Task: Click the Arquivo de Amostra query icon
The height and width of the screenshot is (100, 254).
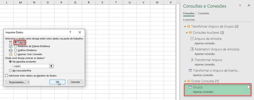Action: (x=192, y=39)
